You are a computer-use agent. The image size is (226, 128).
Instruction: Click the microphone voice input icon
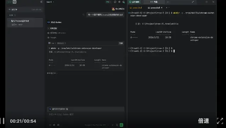pyautogui.click(x=117, y=125)
